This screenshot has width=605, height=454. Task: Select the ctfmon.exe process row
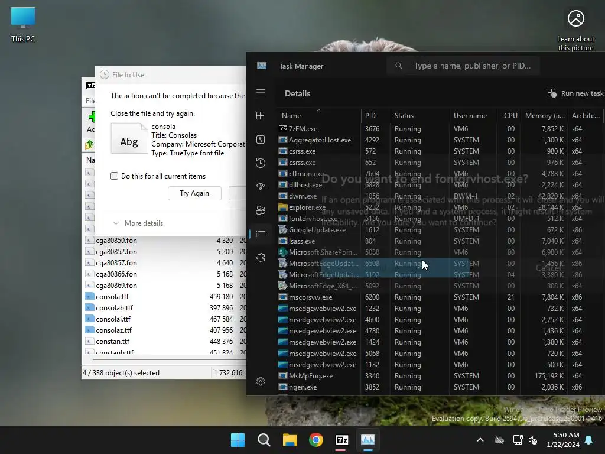coord(440,174)
